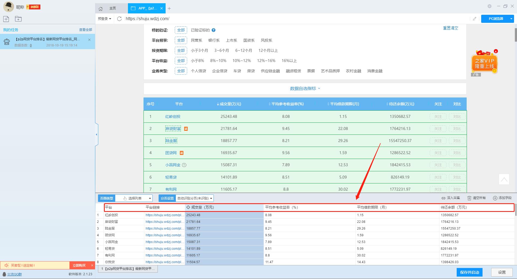Select 车贷 business type
This screenshot has width=517, height=279.
237,71
